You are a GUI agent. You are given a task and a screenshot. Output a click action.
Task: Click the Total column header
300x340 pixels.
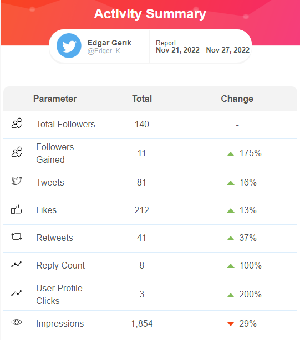point(142,99)
